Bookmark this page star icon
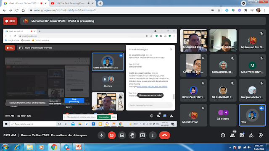 click(219, 10)
